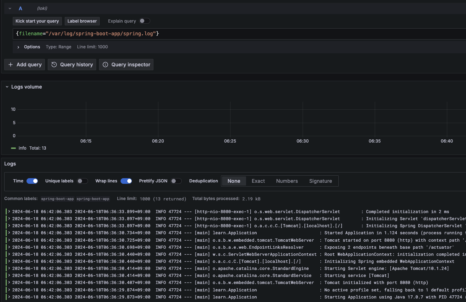
Task: Expand log line 'Completed initialization in 2 ms'
Action: [9, 212]
